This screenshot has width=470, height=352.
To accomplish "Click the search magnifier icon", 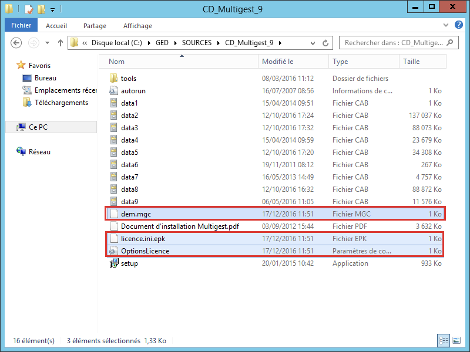I will [451, 43].
